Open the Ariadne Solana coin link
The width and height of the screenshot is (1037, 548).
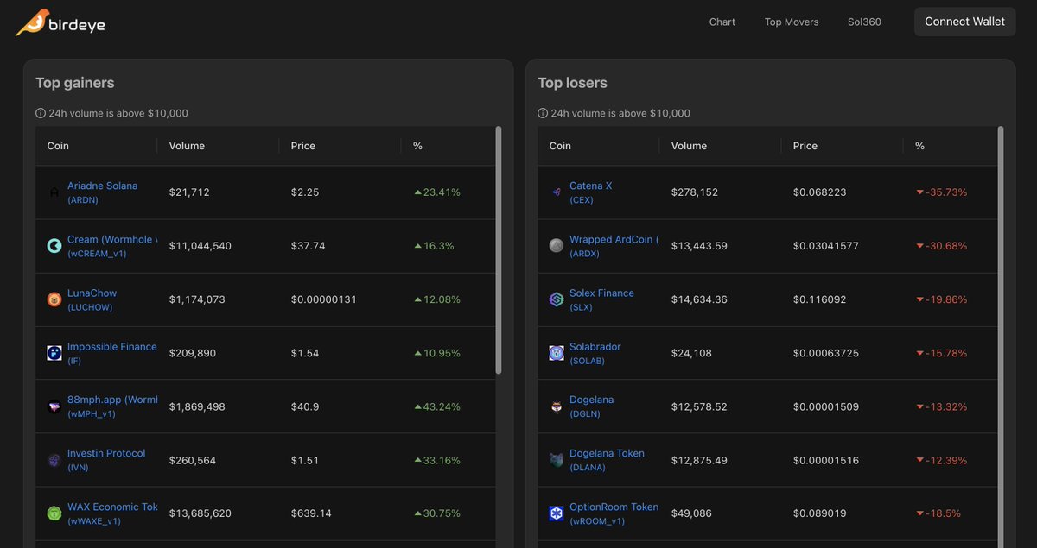[x=102, y=186]
